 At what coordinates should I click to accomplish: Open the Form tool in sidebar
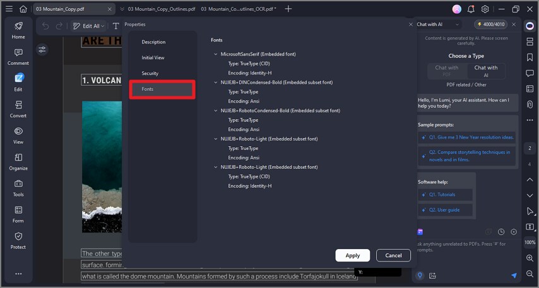point(18,214)
